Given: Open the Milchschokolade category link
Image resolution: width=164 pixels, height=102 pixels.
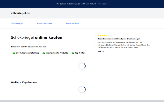Looking at the screenshot, I should [44, 23].
